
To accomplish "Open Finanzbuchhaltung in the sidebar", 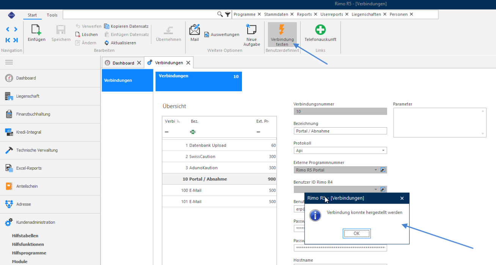I will point(50,114).
